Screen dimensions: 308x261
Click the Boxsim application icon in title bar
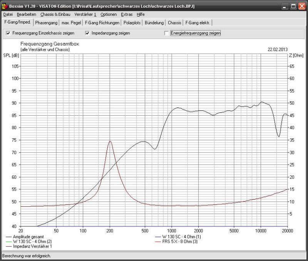5,6
